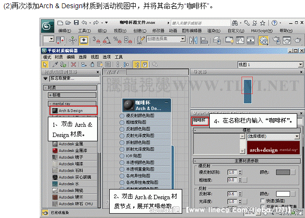This screenshot has height=218, width=305.
Task: Pick material with the eyedropper icon
Action: [55, 65]
